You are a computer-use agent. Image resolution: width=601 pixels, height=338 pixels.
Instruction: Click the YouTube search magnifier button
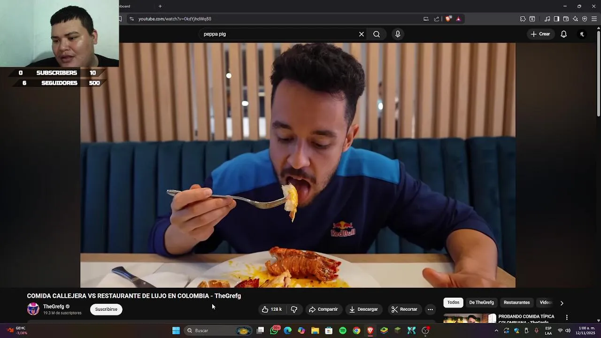pyautogui.click(x=377, y=34)
